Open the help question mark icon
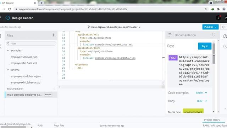Image resolution: width=227 pixels, height=128 pixels. click(218, 18)
